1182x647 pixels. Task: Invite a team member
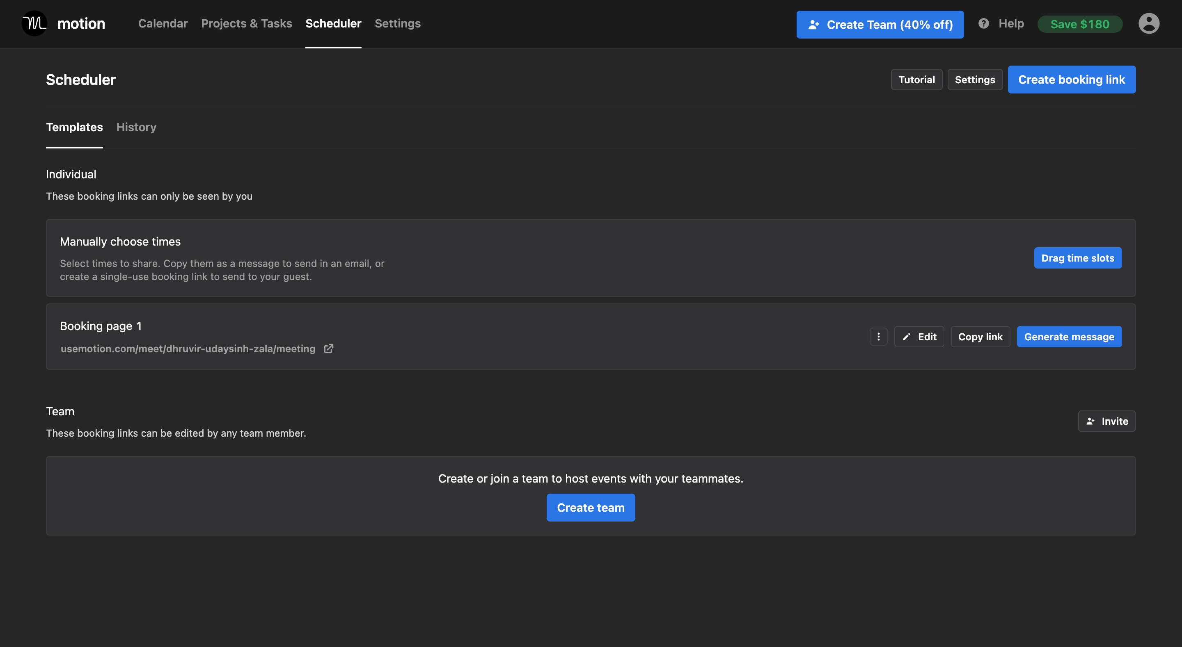click(x=1107, y=421)
